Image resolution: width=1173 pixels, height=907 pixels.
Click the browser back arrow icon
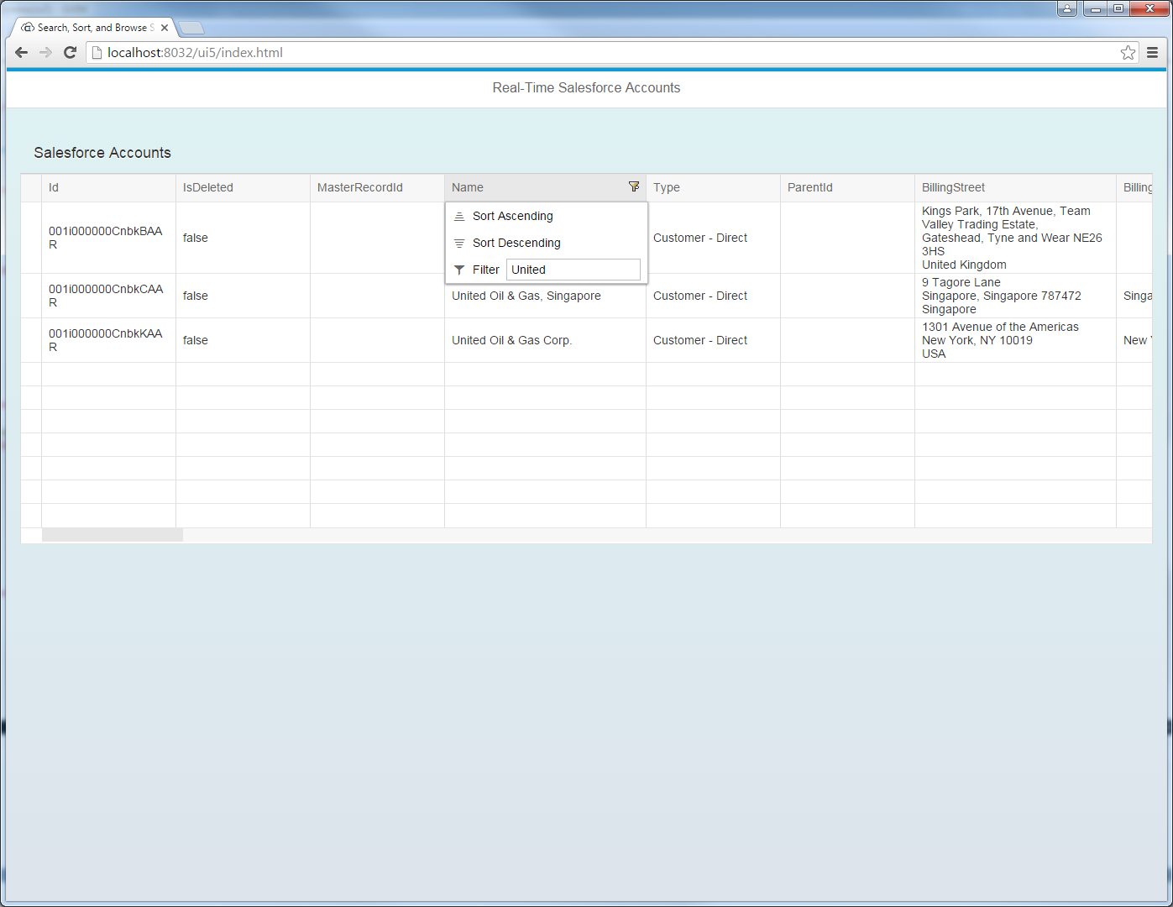(x=21, y=52)
